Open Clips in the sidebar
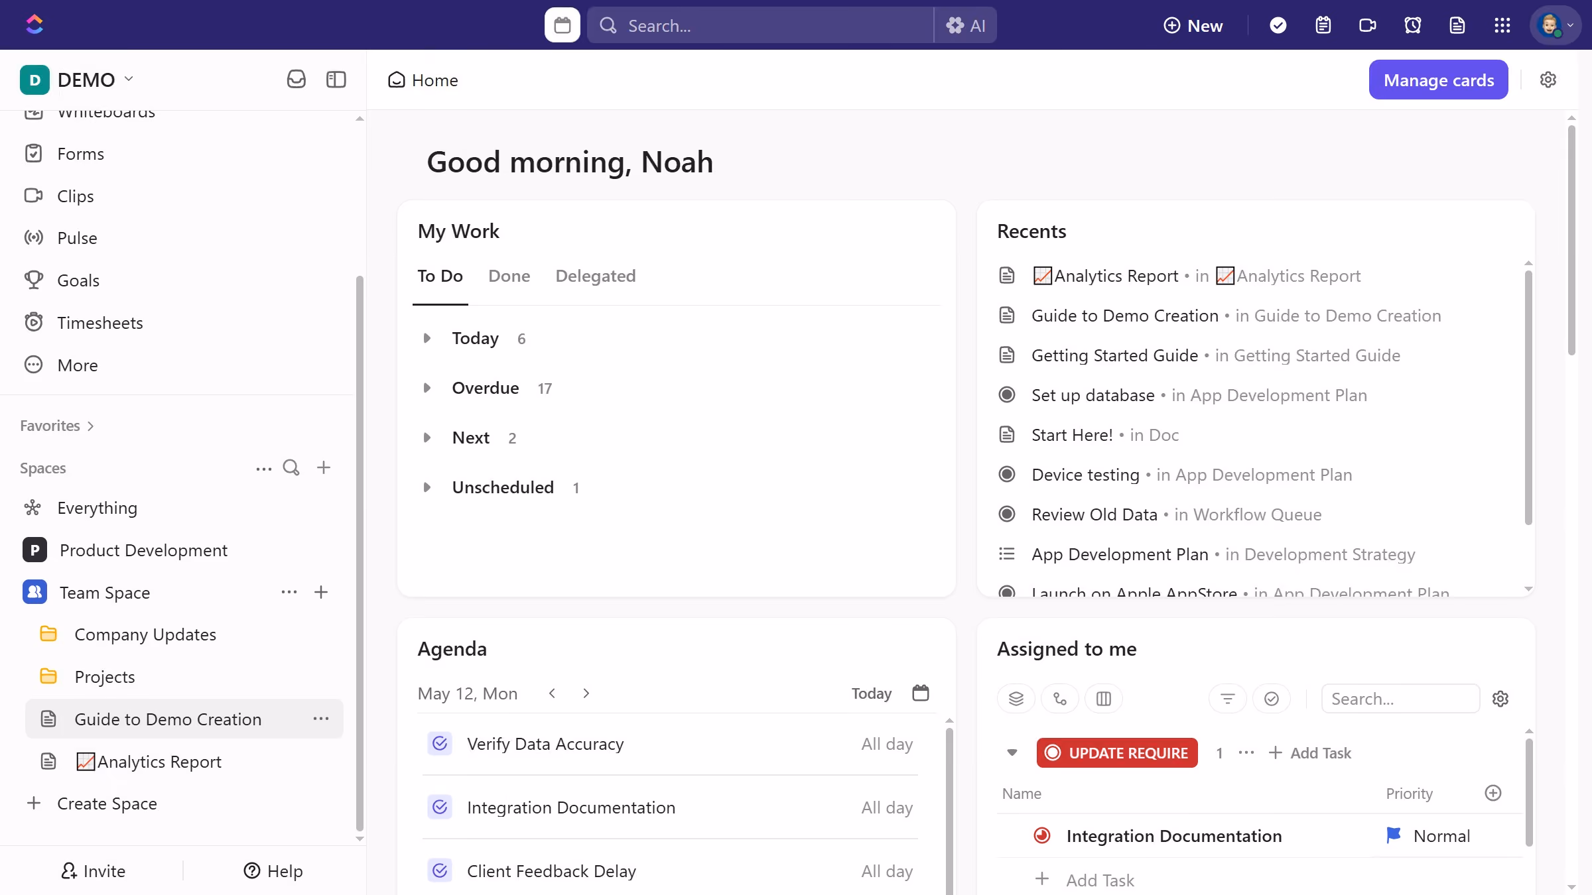 [x=75, y=196]
